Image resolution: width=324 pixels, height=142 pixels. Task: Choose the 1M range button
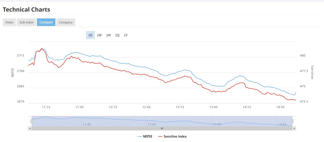pos(108,35)
